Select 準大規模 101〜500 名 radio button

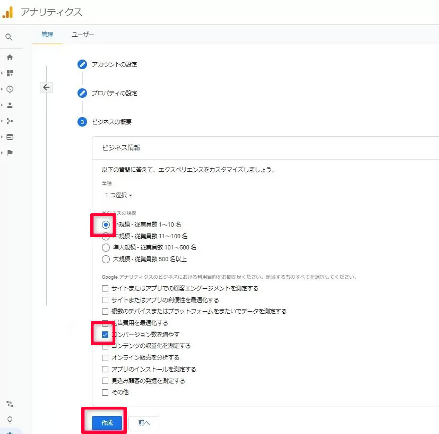tap(106, 248)
